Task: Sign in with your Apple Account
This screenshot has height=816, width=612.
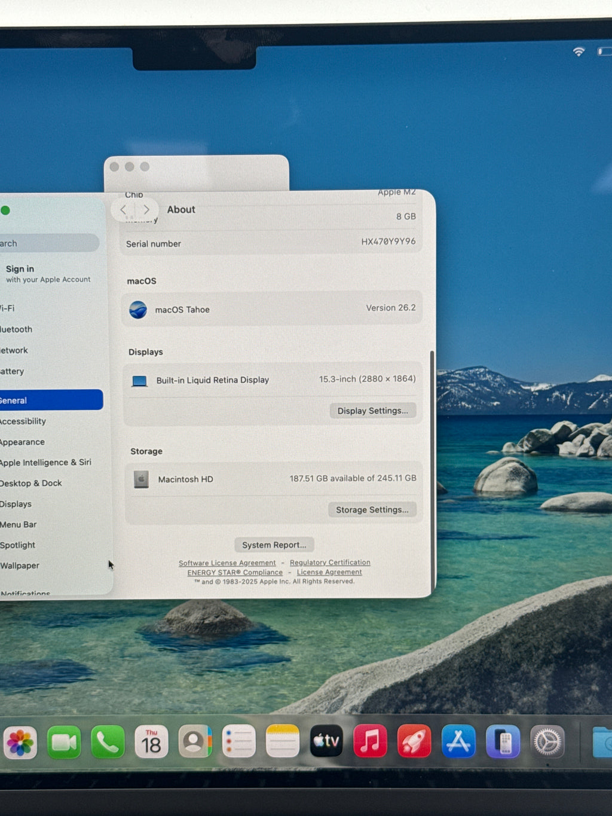Action: click(x=48, y=274)
